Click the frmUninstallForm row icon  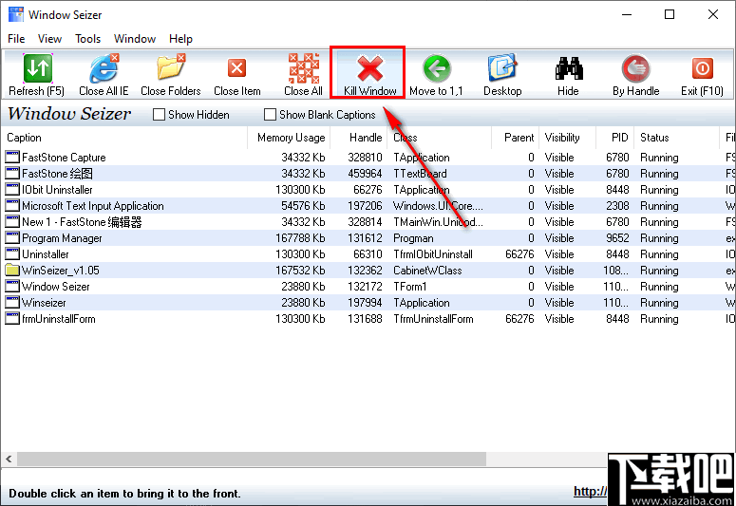click(x=12, y=319)
